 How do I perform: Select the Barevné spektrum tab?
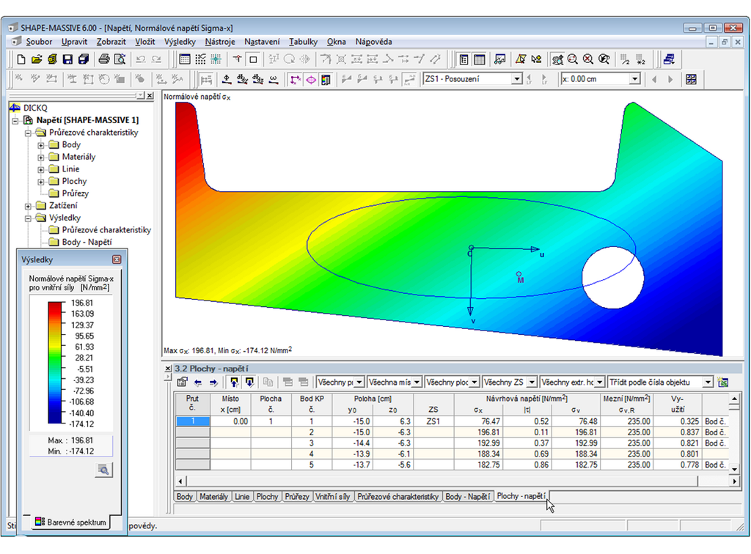[x=71, y=522]
